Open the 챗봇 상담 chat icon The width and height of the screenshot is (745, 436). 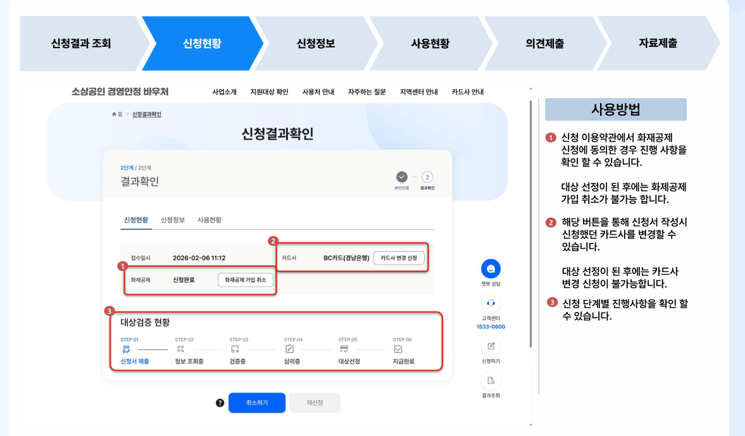pos(491,269)
